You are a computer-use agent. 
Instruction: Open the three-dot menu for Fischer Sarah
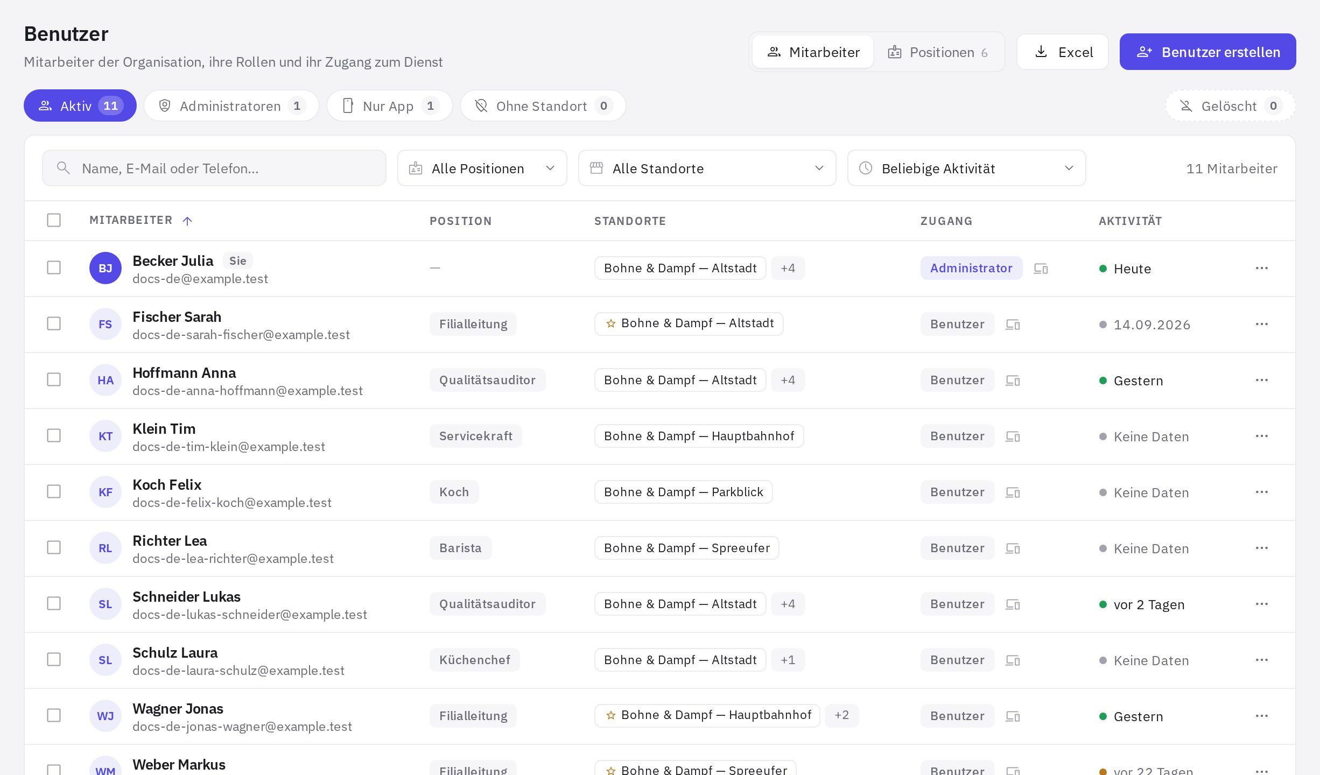1261,324
